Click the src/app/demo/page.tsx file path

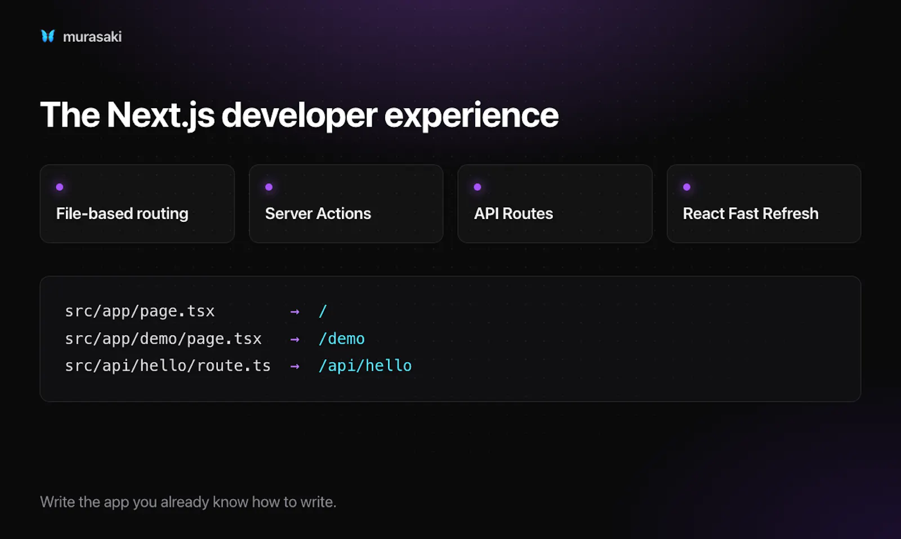163,338
